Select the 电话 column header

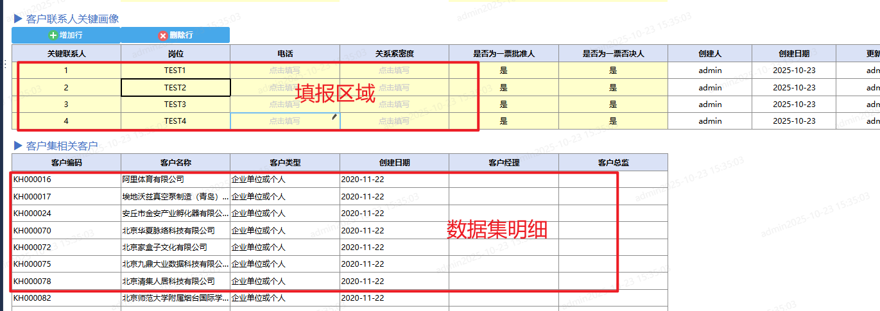tap(285, 54)
